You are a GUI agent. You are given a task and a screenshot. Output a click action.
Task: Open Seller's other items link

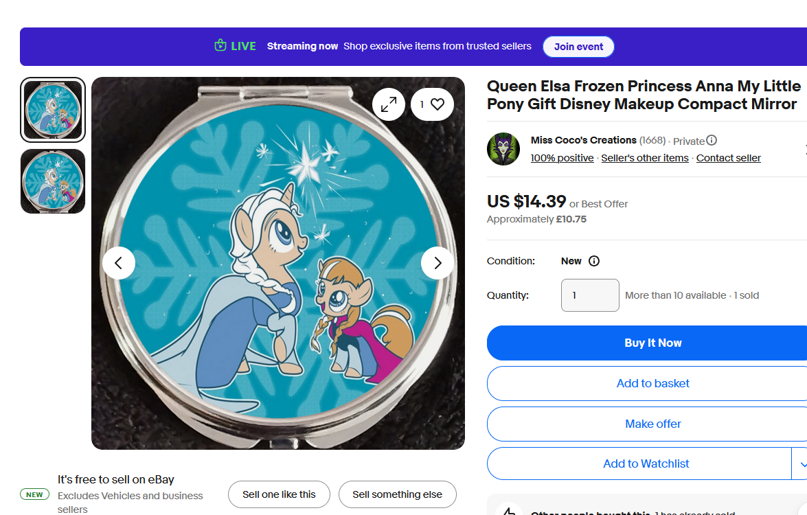[x=644, y=158]
